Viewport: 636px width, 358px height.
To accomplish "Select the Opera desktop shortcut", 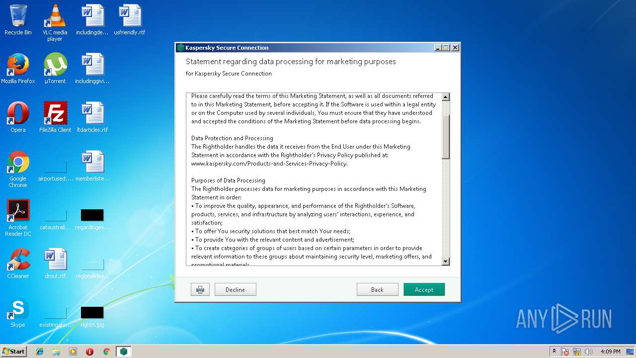I will [x=18, y=117].
